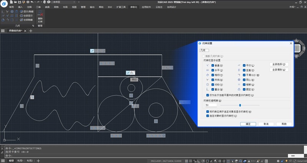Click the plus icon to add drawing tab
Image resolution: width=307 pixels, height=163 pixels.
31,31
